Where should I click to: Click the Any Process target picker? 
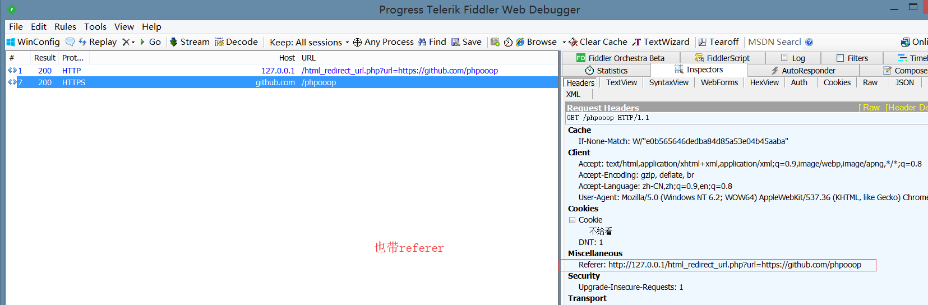(383, 42)
